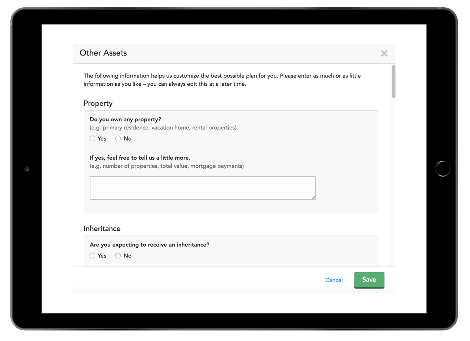Choose No for expecting an inheritance
470x341 pixels.
tap(118, 256)
